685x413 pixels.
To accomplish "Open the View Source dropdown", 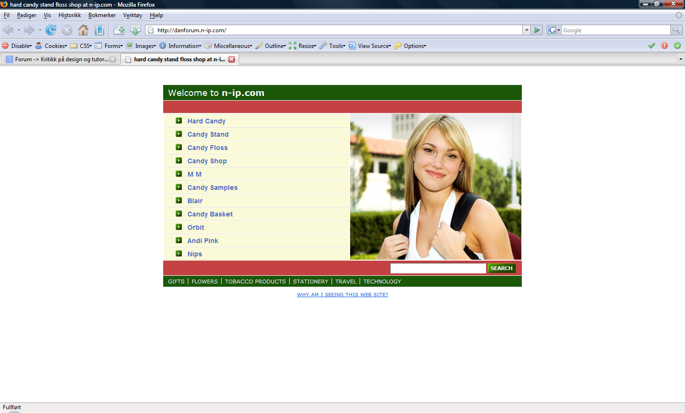I will pyautogui.click(x=370, y=46).
